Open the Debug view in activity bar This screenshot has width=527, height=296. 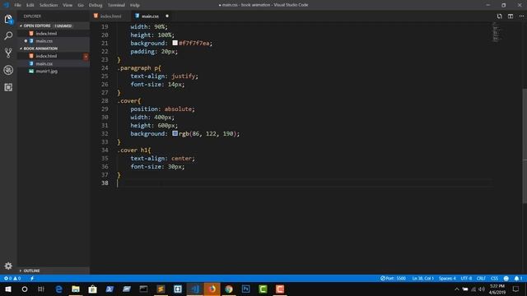tap(8, 70)
